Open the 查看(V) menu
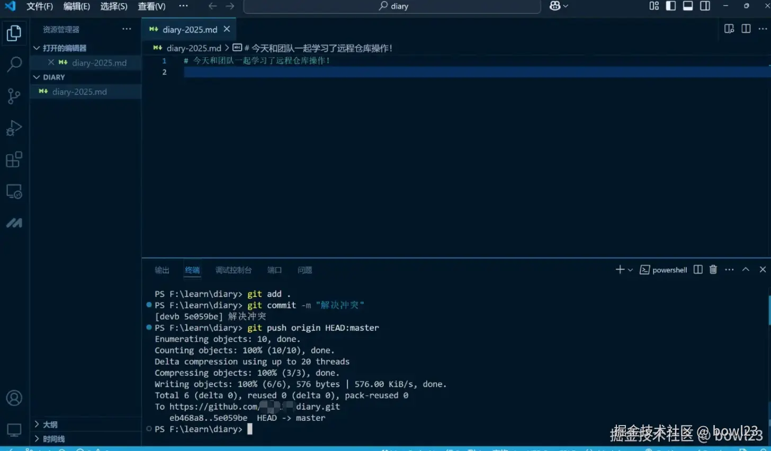Viewport: 771px width, 451px height. [x=151, y=6]
